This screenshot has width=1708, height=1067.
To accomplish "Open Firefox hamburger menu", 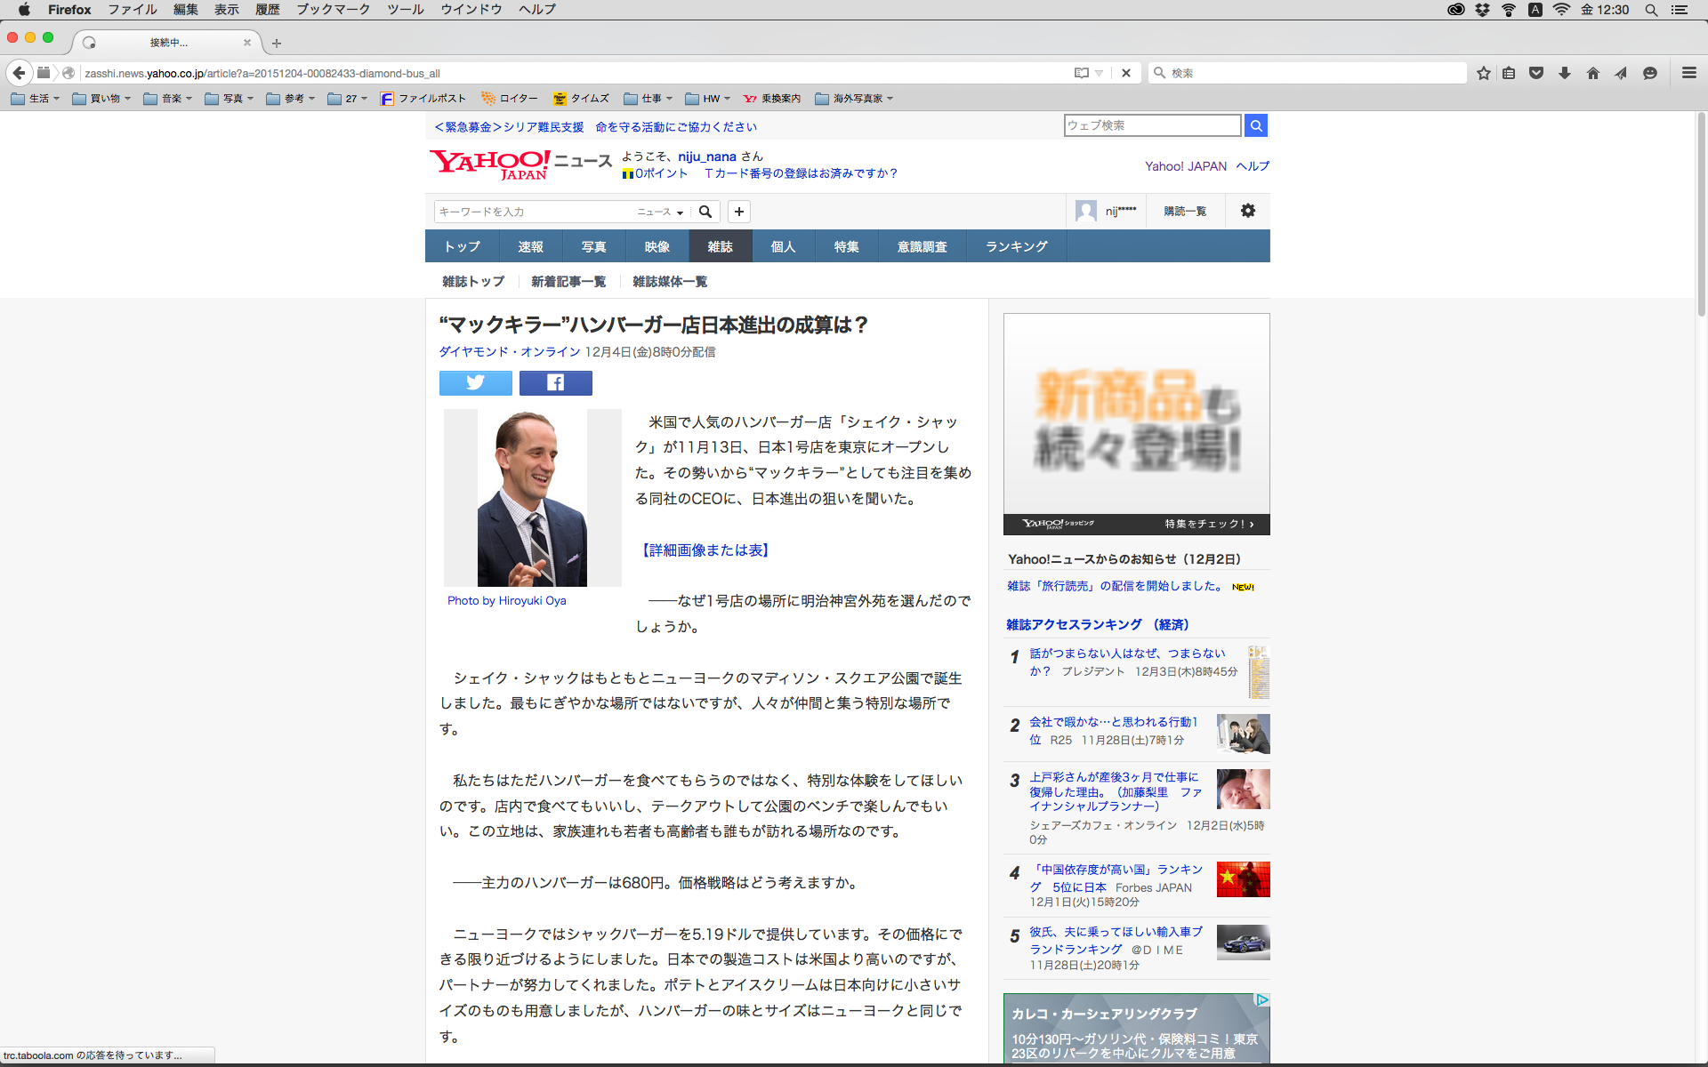I will [x=1688, y=73].
